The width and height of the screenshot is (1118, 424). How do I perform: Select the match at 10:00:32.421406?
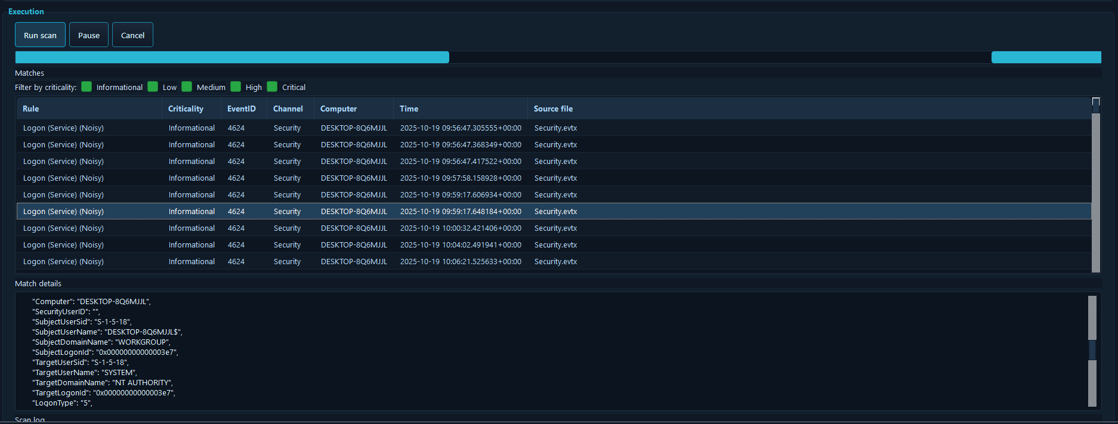[x=460, y=228]
